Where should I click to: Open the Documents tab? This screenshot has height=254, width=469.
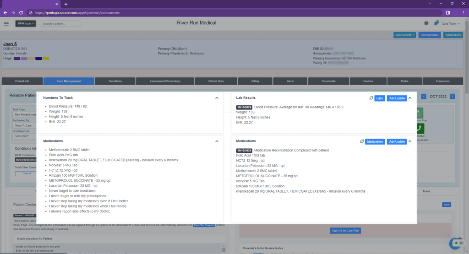pyautogui.click(x=328, y=81)
